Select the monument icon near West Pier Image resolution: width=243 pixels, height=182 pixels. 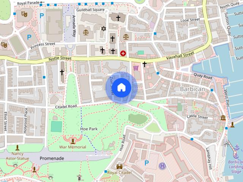click(x=232, y=125)
